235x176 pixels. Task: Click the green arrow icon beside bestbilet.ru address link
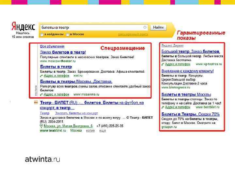[x=163, y=107]
